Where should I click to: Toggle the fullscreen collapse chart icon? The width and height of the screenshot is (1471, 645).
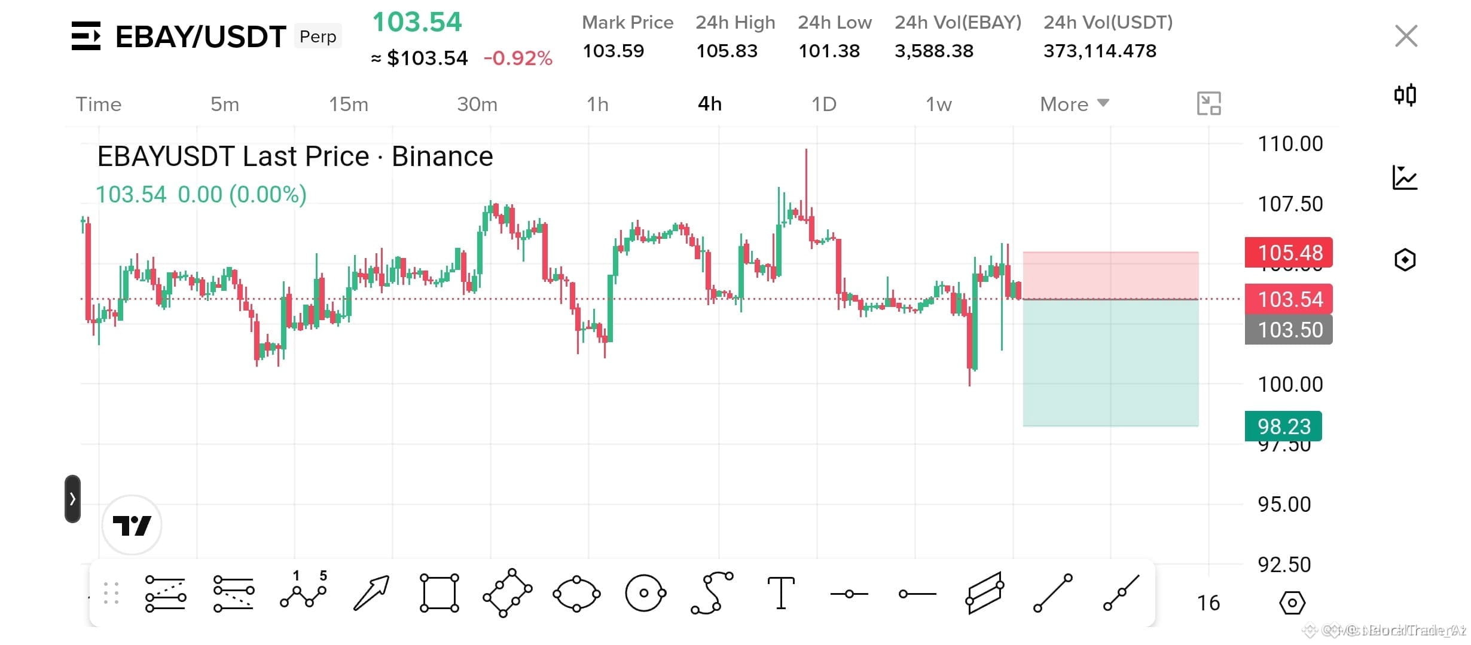(x=1208, y=104)
